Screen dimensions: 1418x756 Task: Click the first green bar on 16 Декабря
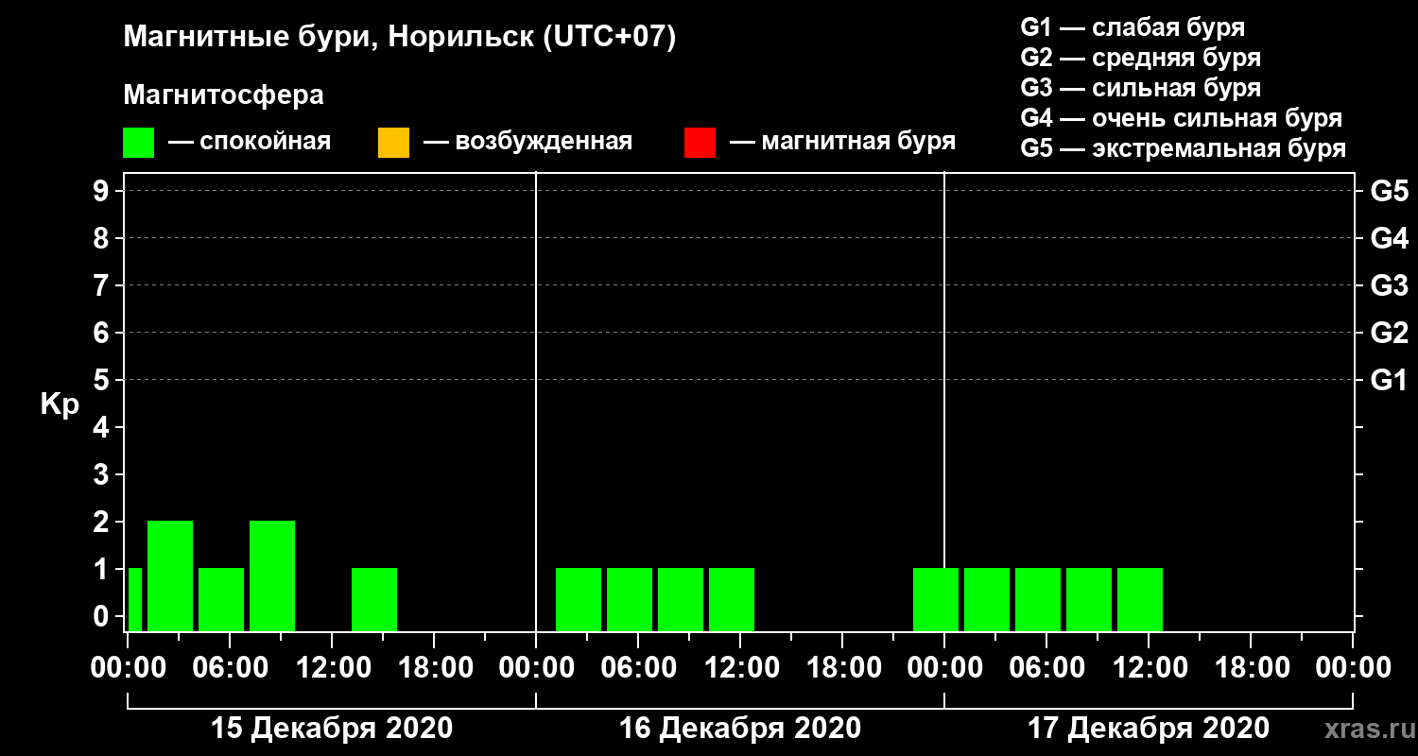click(x=579, y=599)
